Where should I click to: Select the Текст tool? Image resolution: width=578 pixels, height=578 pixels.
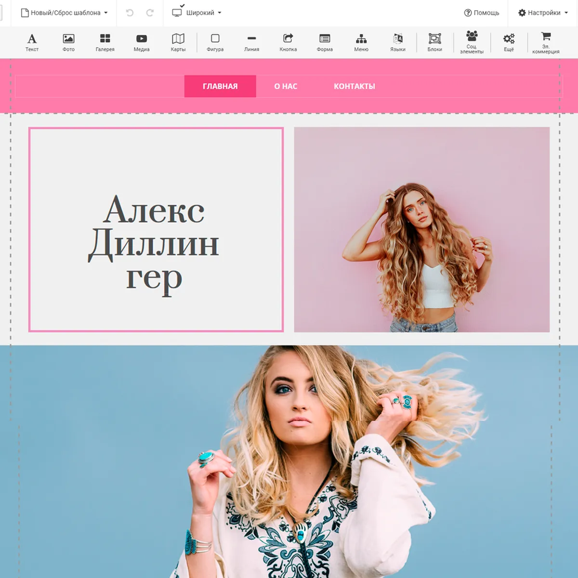click(32, 42)
